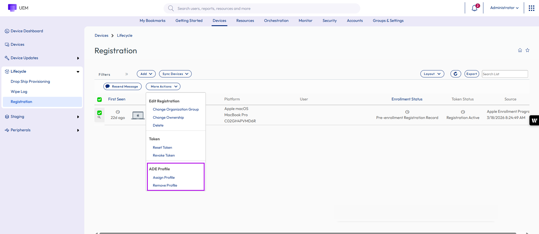Viewport: 539px width, 234px height.
Task: Select Registration in the sidebar
Action: (x=42, y=102)
